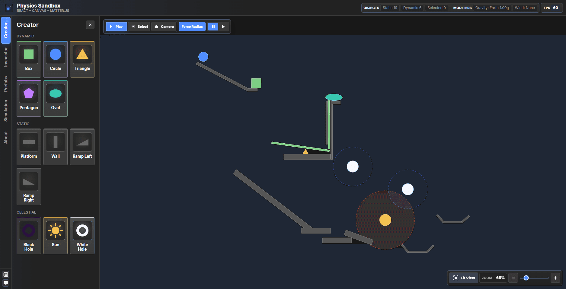The image size is (566, 289).
Task: Click the Gravity: Earth 1.00g modifier
Action: pos(492,8)
